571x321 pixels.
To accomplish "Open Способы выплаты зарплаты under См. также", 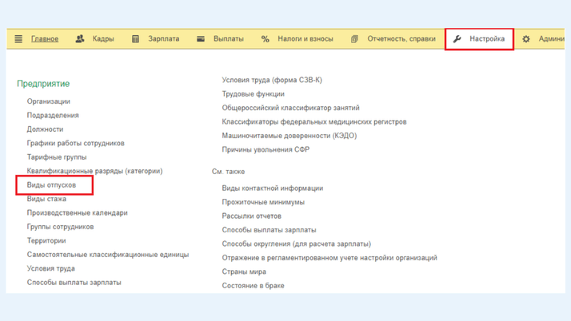I will [x=270, y=230].
